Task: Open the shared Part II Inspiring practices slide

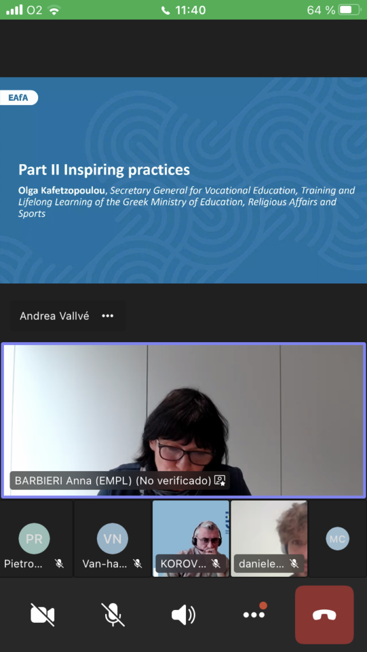Action: [x=183, y=180]
